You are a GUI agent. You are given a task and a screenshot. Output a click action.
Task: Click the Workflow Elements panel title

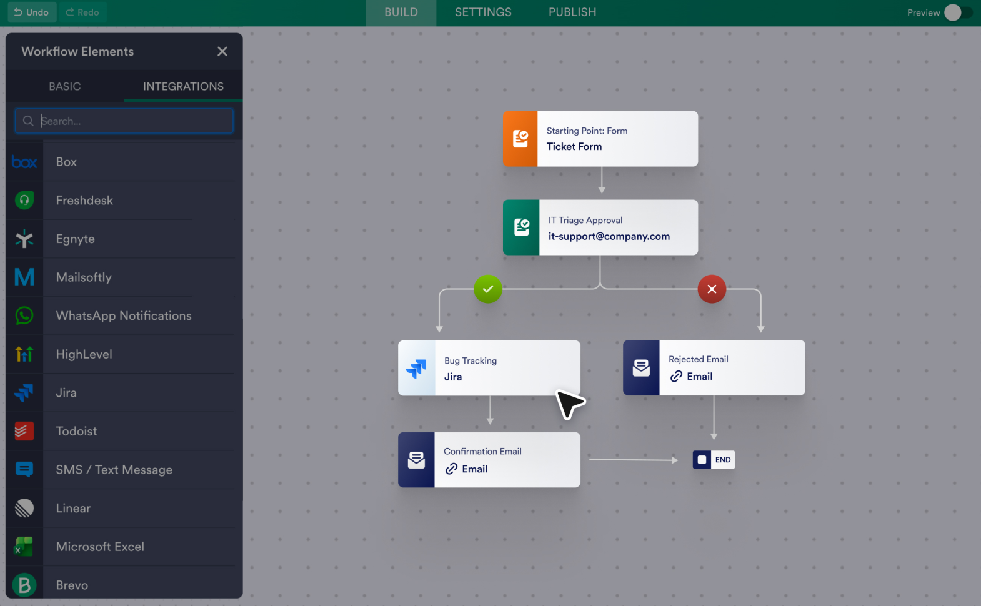[x=77, y=52]
